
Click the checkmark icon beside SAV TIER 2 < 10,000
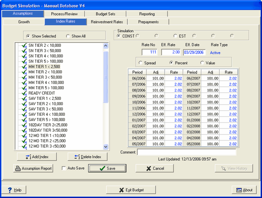point(24,104)
